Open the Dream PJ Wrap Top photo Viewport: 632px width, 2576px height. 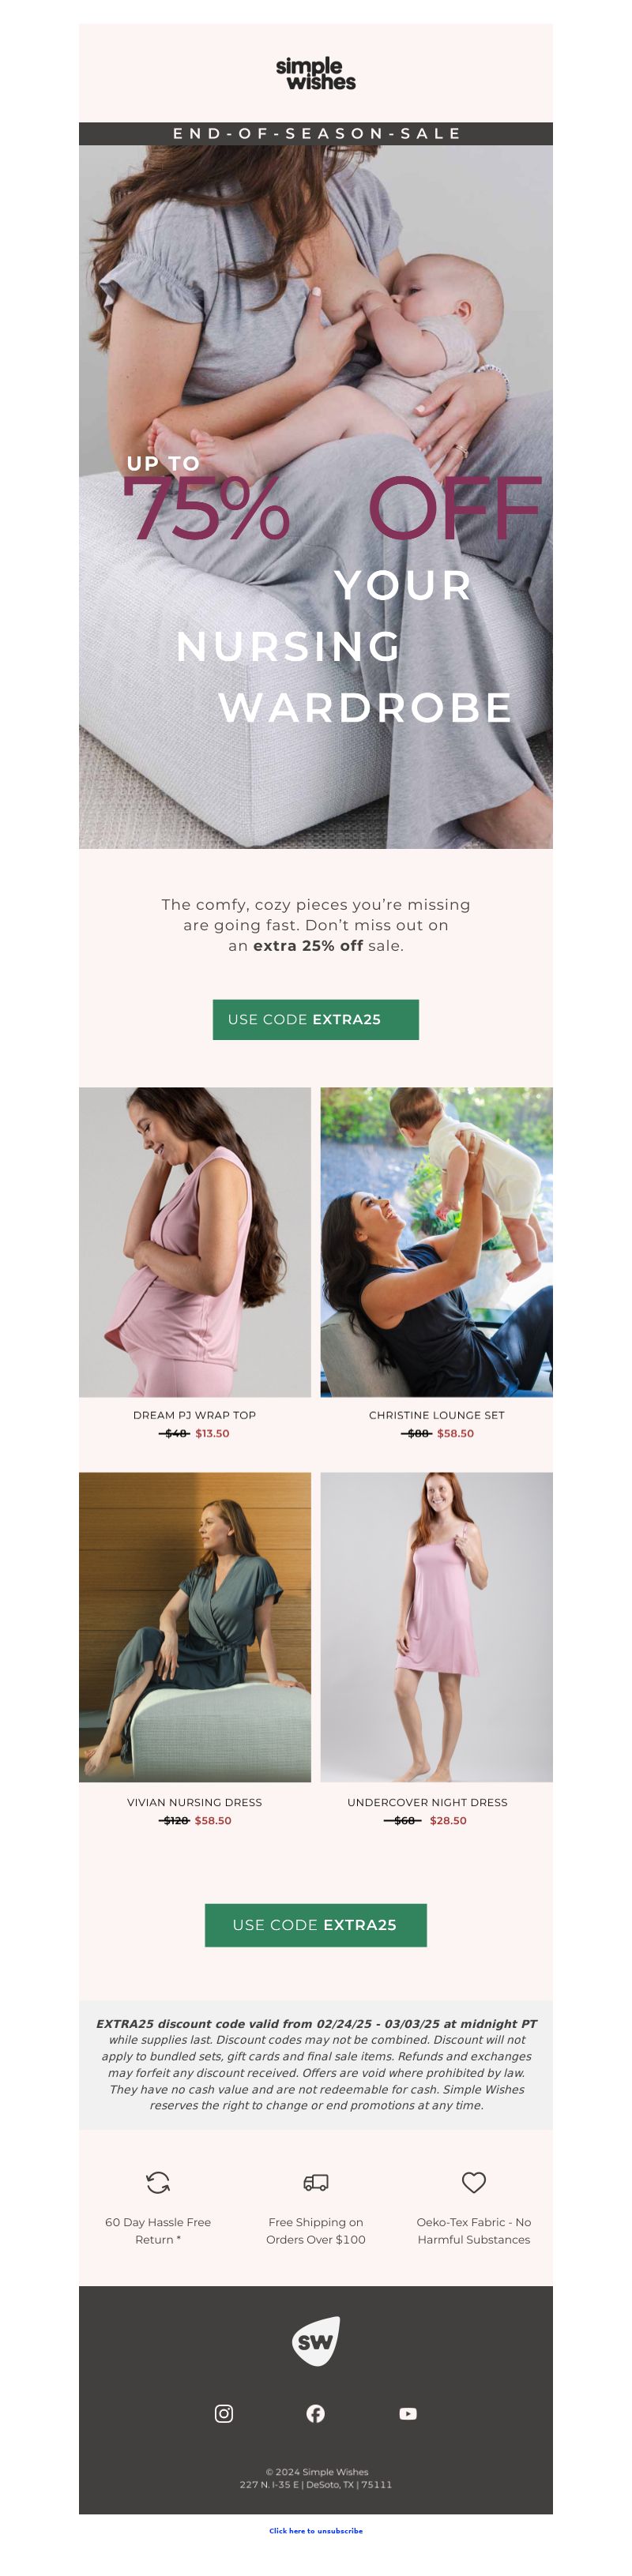195,1241
